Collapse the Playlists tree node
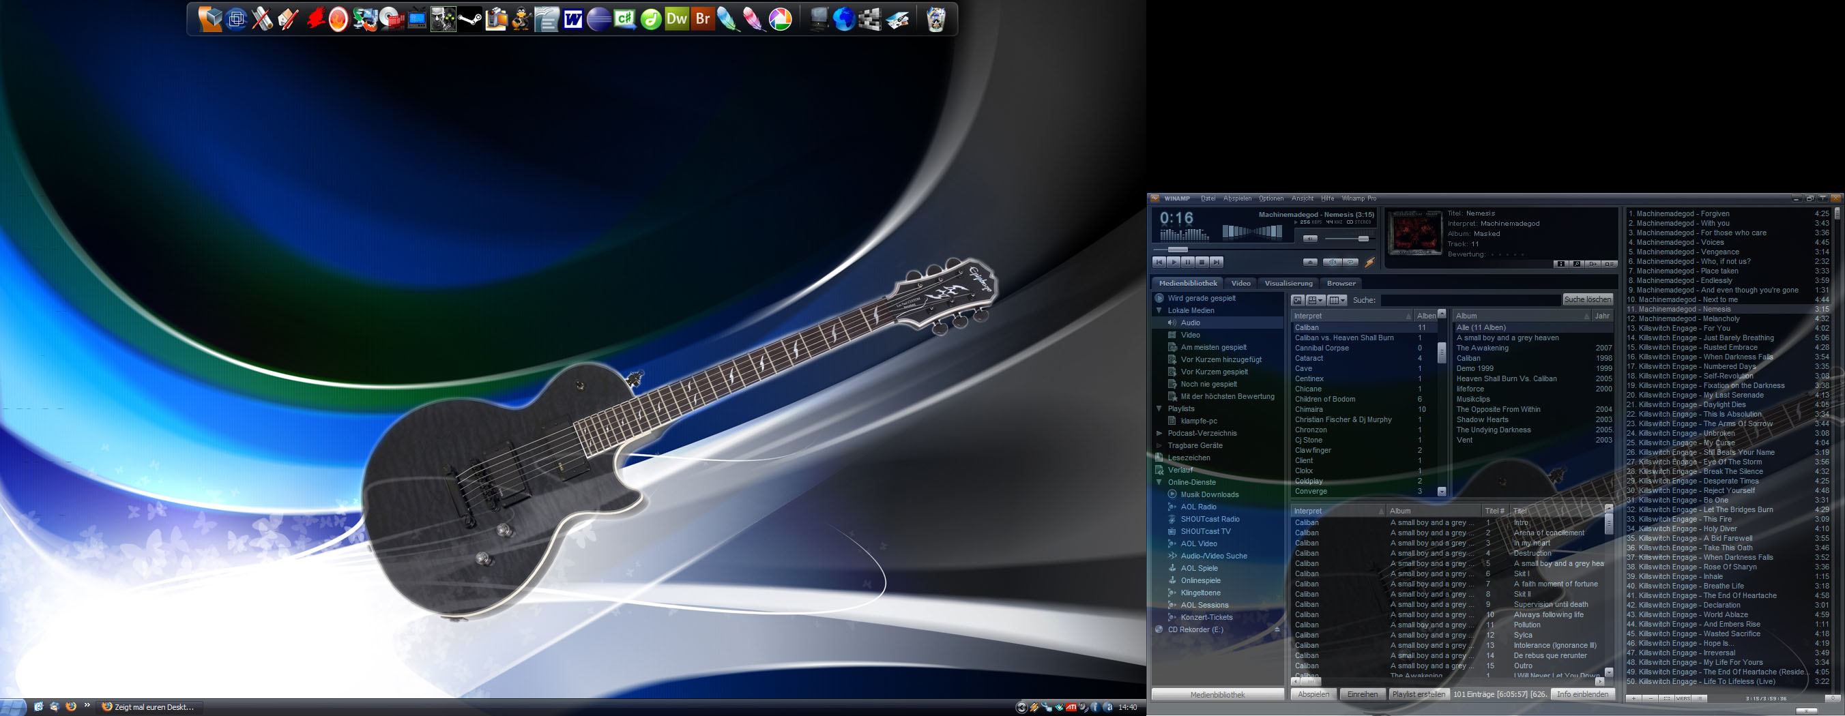 1159,409
